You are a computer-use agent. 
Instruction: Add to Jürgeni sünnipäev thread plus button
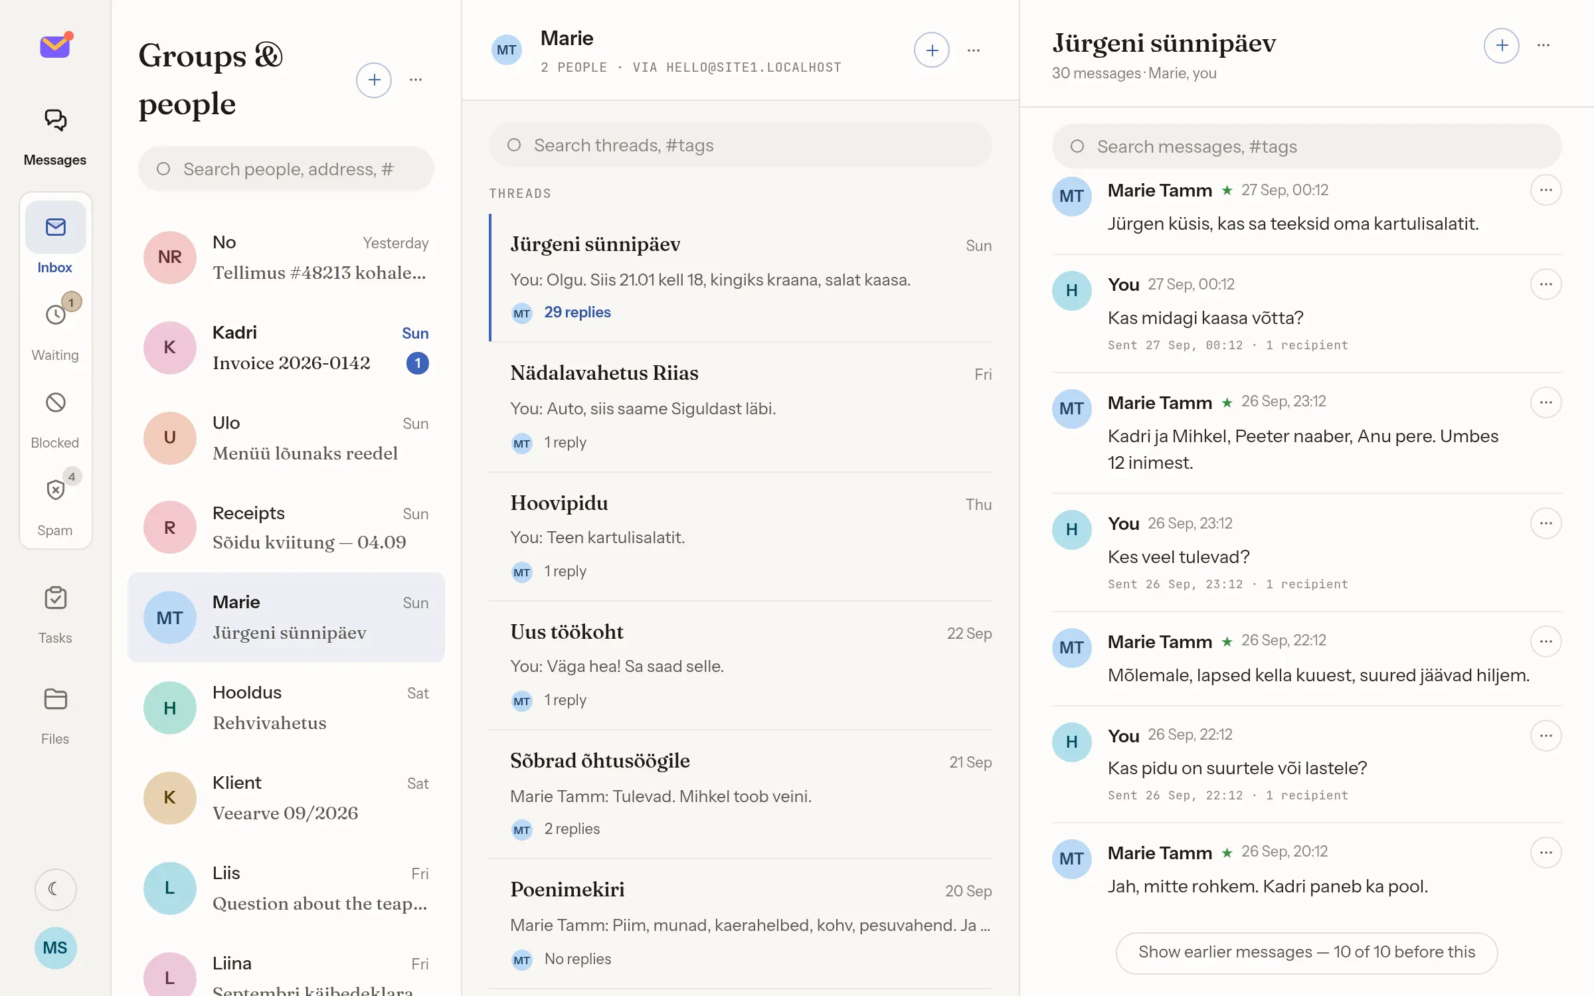[x=1502, y=46]
